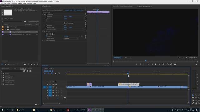Add marker in the timeline panel
This screenshot has width=200, height=112.
tap(55, 73)
